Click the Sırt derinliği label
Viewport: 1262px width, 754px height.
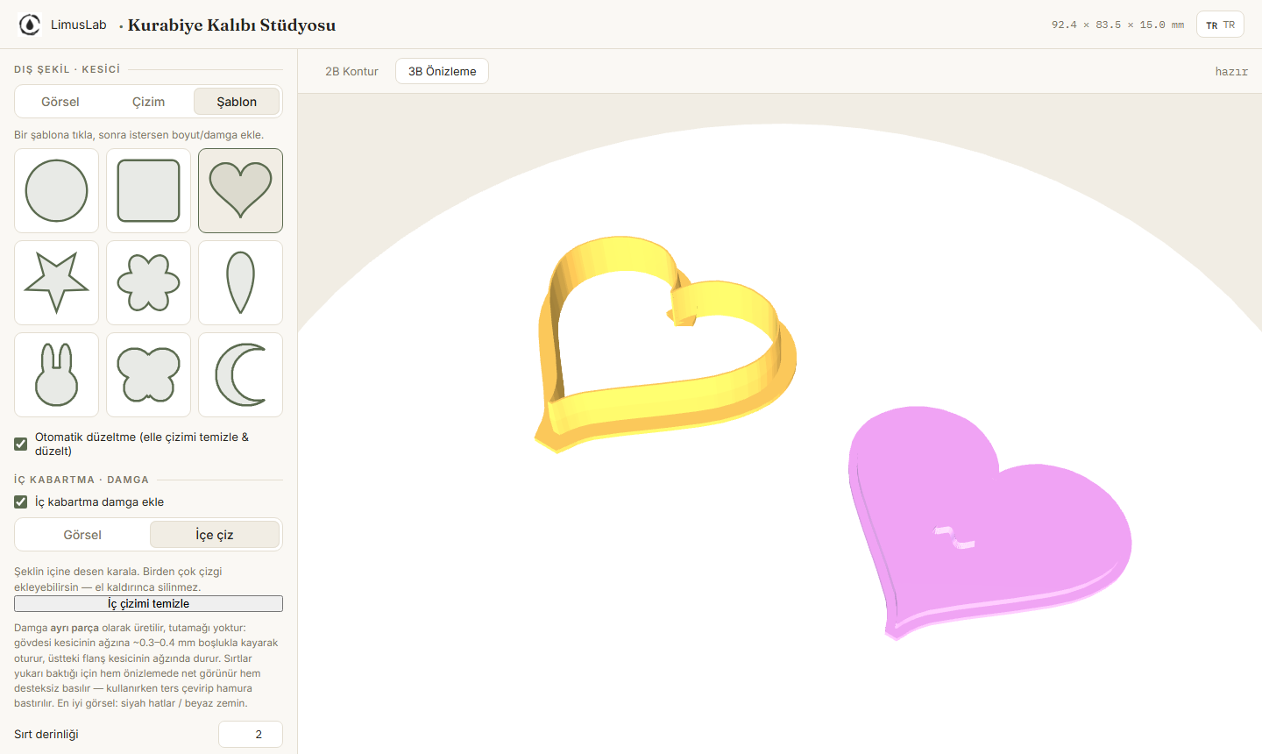(x=46, y=735)
